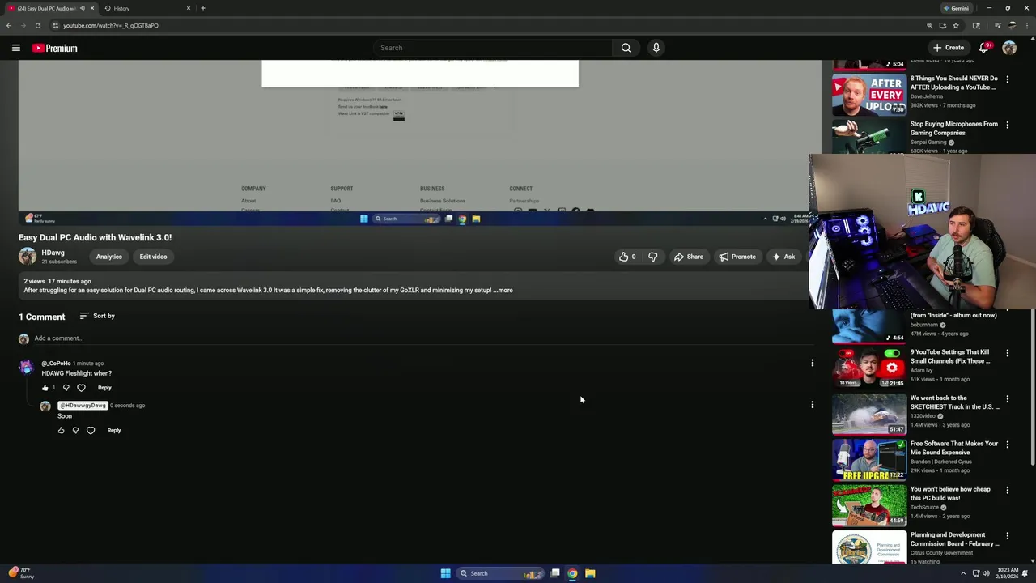Open Chrome three-dot menu
Screen dimensions: 1036x583
tap(1029, 25)
